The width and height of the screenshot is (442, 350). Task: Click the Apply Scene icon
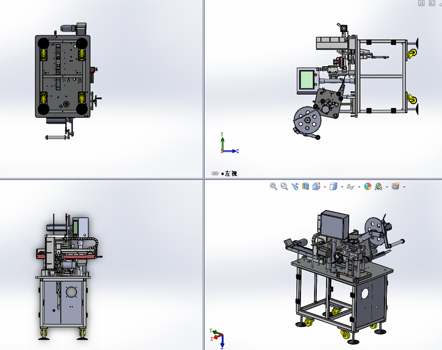pyautogui.click(x=378, y=186)
